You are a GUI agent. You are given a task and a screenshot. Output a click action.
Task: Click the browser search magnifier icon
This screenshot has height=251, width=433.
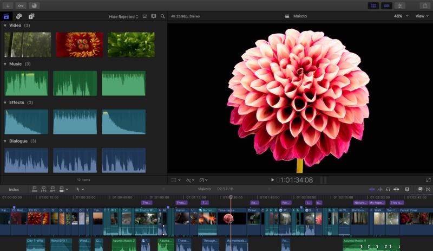point(162,16)
